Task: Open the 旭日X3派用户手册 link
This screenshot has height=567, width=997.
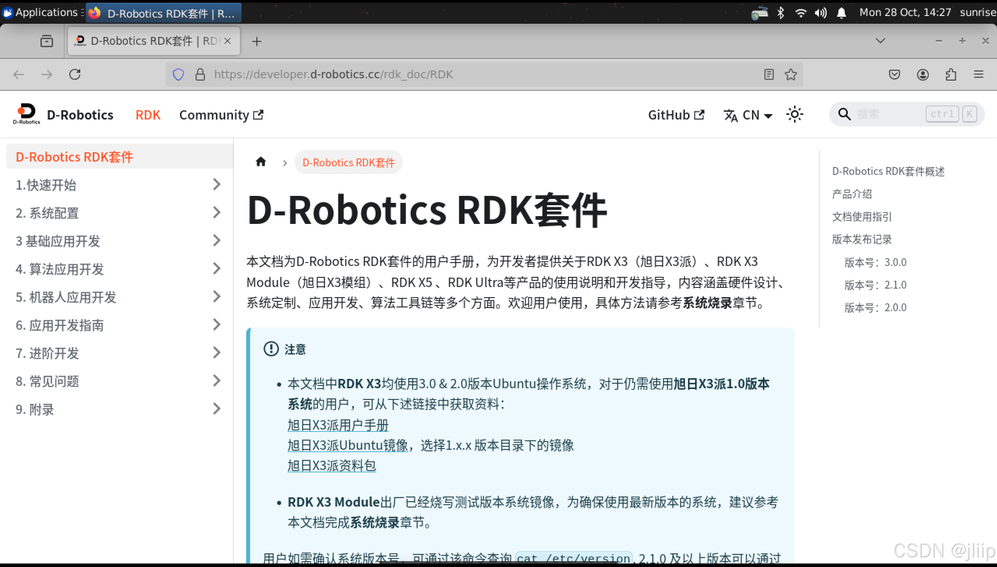Action: pyautogui.click(x=338, y=425)
